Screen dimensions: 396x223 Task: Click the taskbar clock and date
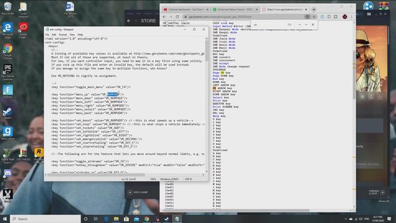point(377,219)
